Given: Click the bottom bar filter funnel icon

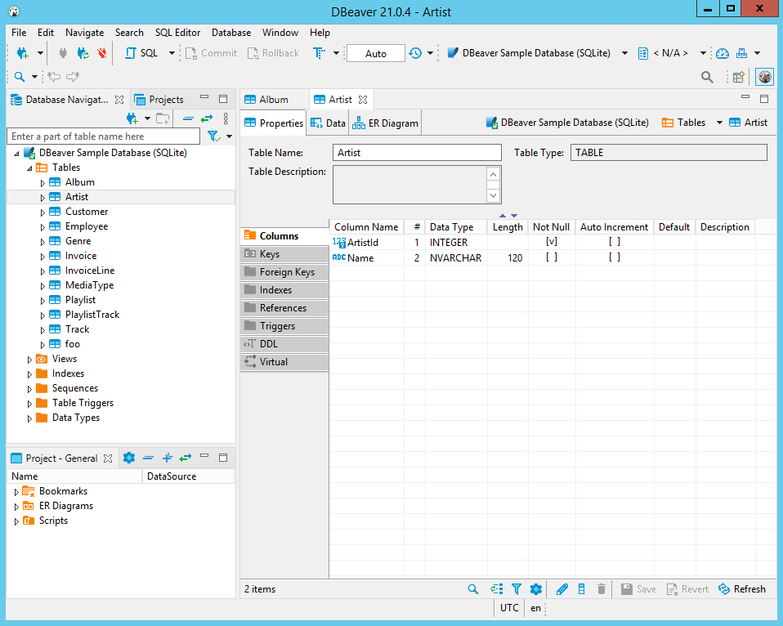Looking at the screenshot, I should coord(517,589).
